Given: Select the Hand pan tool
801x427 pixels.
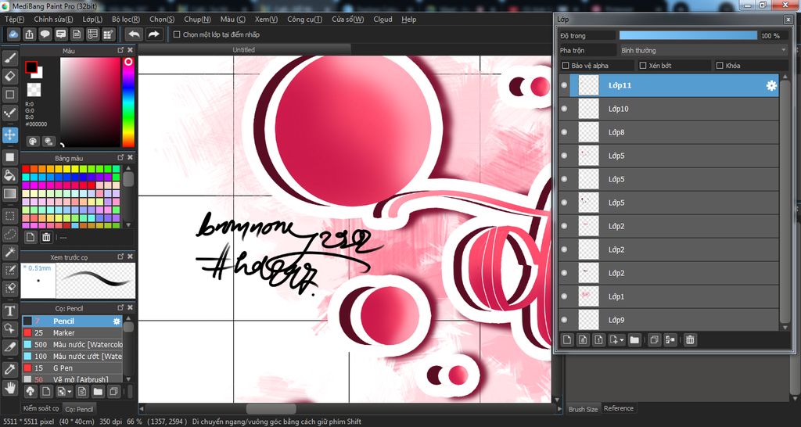Looking at the screenshot, I should tap(9, 387).
